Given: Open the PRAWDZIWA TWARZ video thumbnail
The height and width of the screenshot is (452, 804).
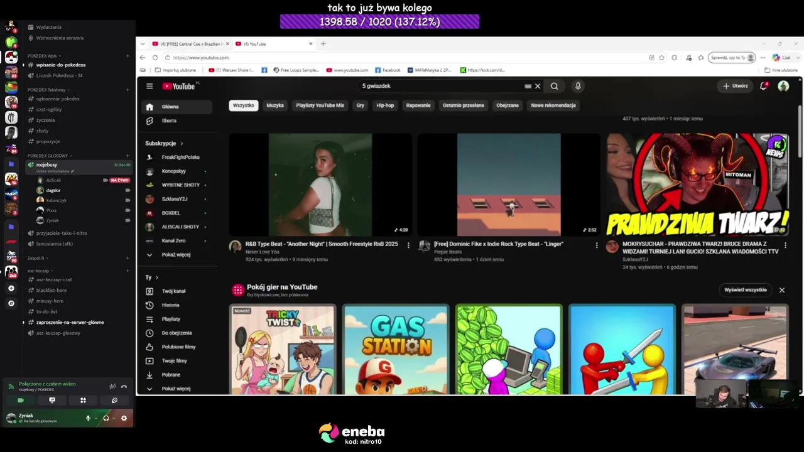Looking at the screenshot, I should click(698, 185).
